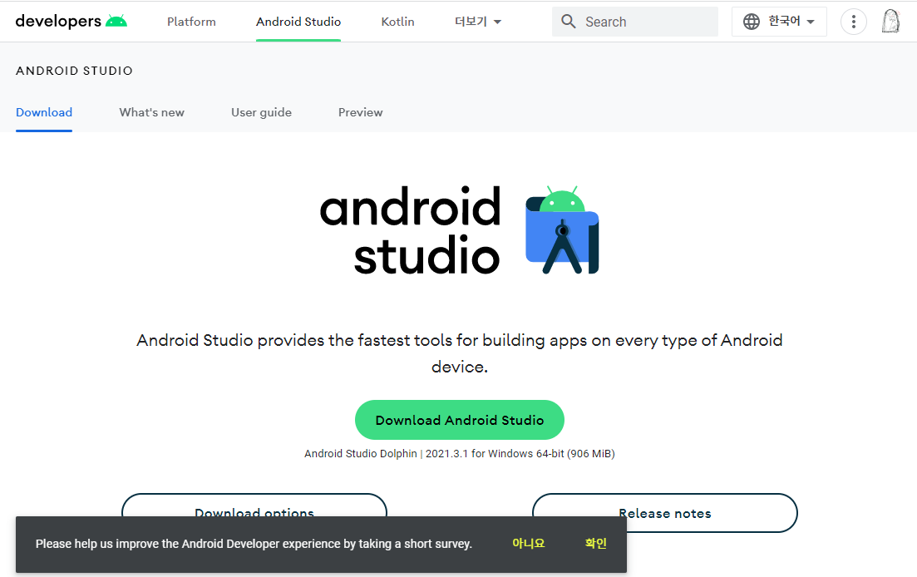Decline the survey with 아니요
This screenshot has width=917, height=577.
[528, 544]
